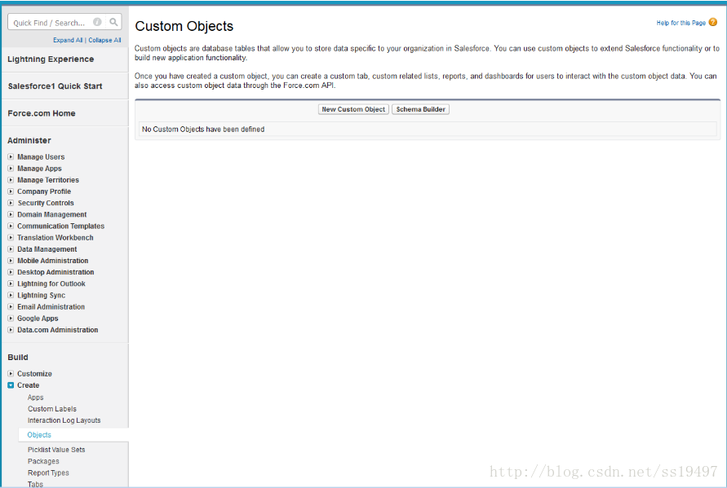This screenshot has height=488, width=727.
Task: Open Customize label
Action: (x=34, y=374)
